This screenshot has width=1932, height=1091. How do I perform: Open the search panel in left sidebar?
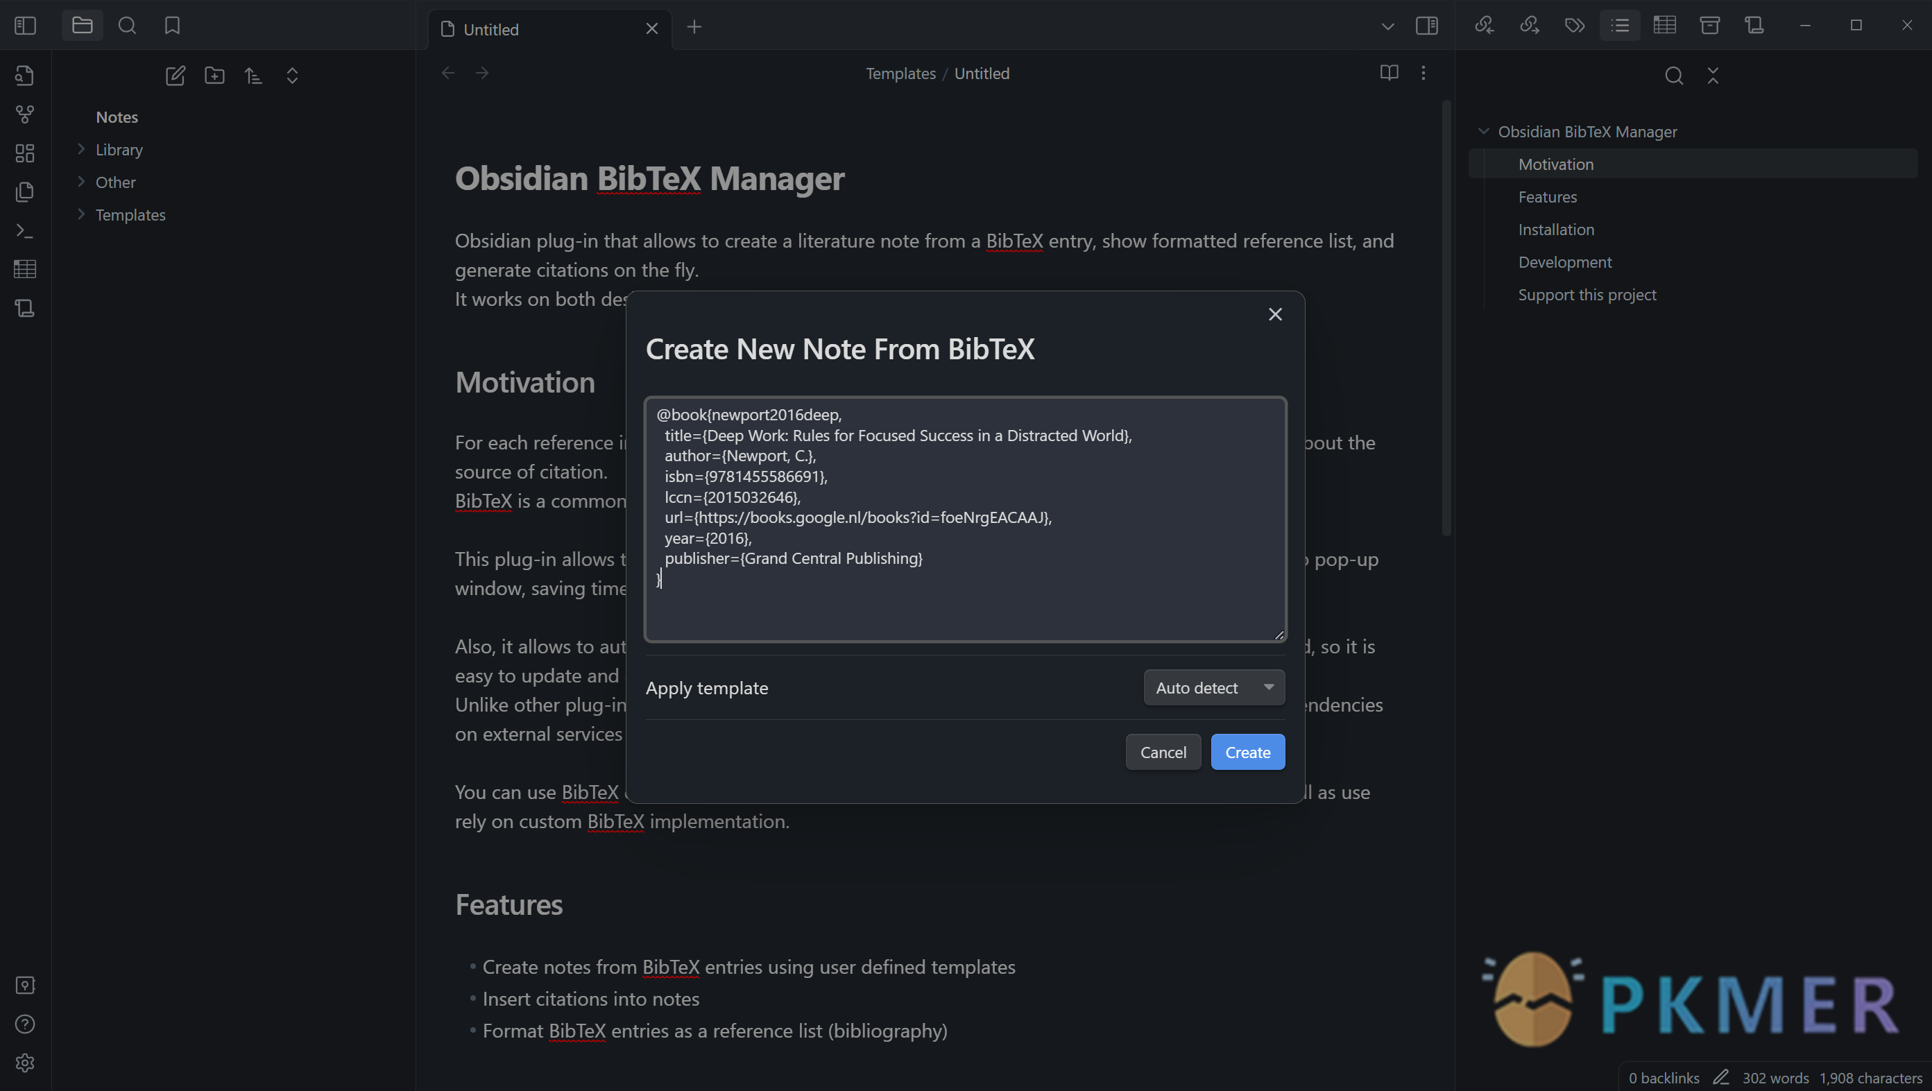[x=128, y=26]
